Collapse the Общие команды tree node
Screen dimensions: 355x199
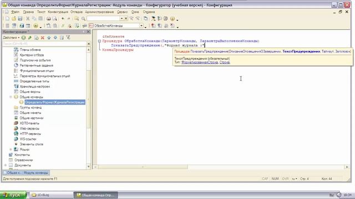click(11, 97)
